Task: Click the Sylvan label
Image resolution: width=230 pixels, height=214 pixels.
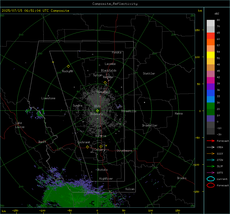Action: pyautogui.click(x=98, y=75)
